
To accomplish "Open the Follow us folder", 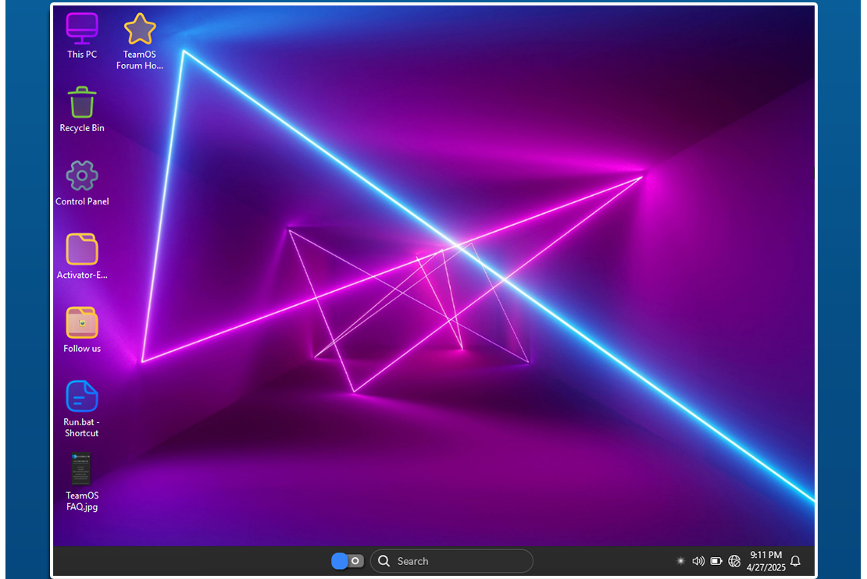I will tap(82, 323).
